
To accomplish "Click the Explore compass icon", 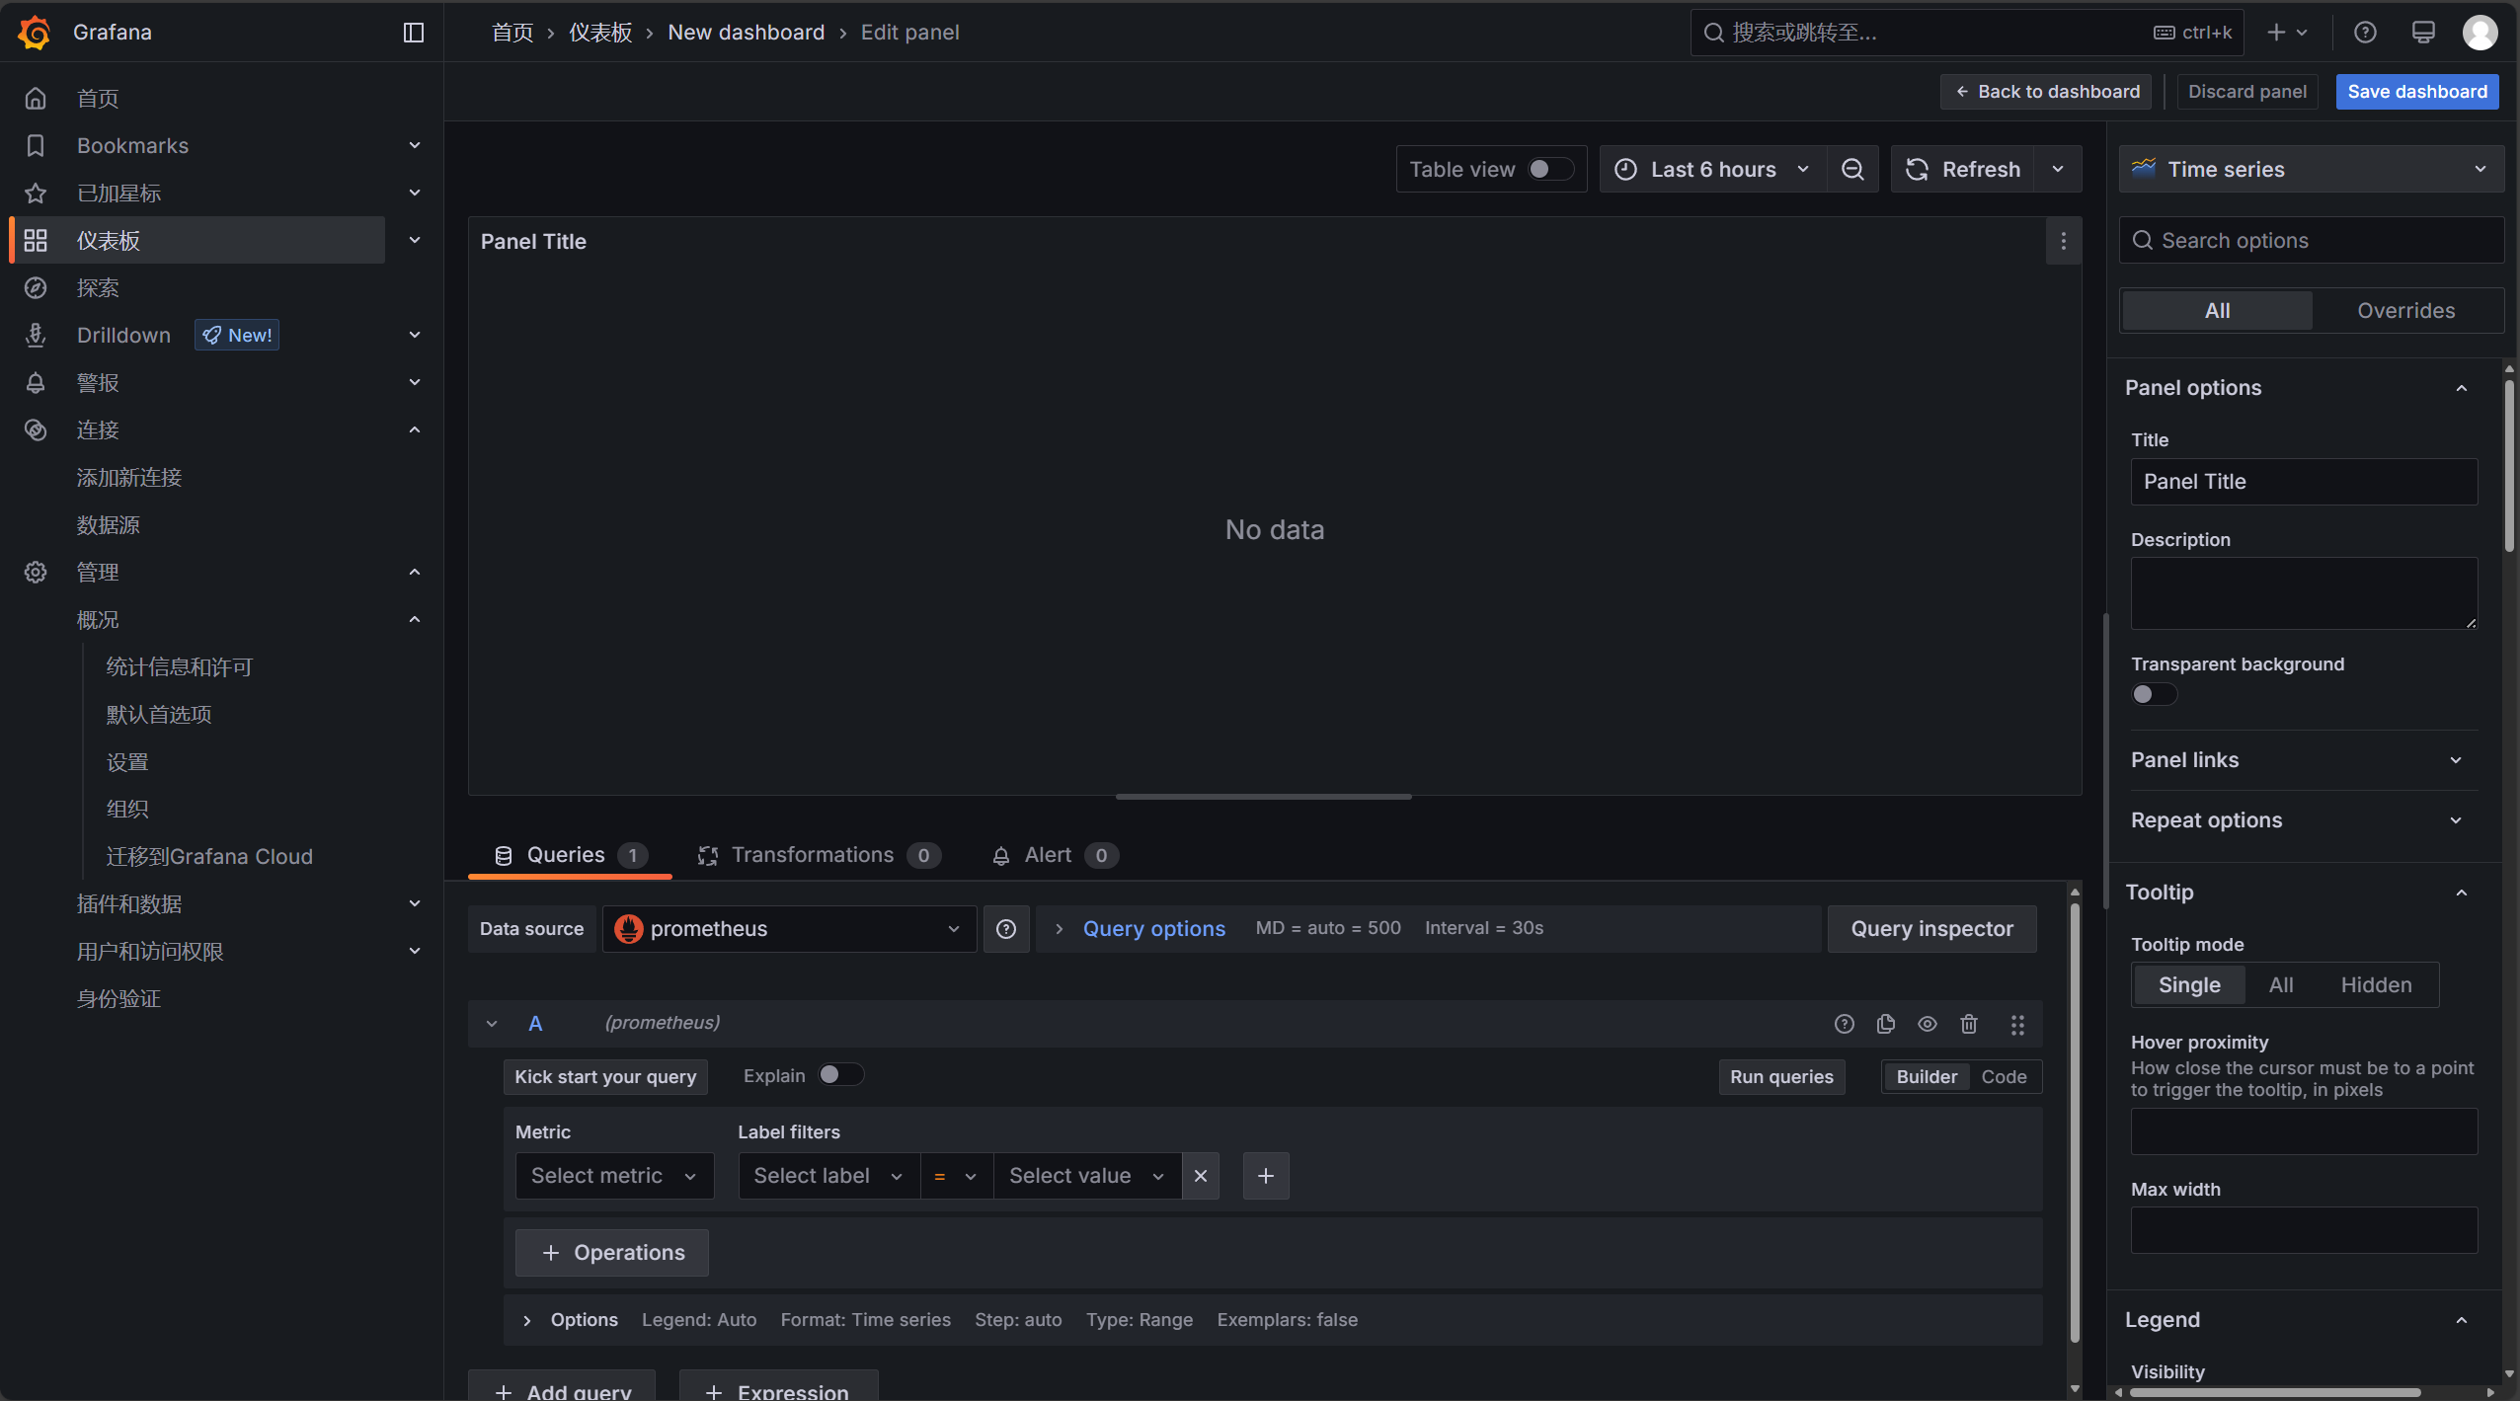I will click(36, 288).
